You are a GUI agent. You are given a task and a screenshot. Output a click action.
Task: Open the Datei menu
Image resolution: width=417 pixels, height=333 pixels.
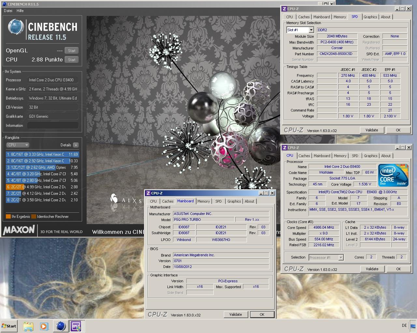click(x=8, y=11)
